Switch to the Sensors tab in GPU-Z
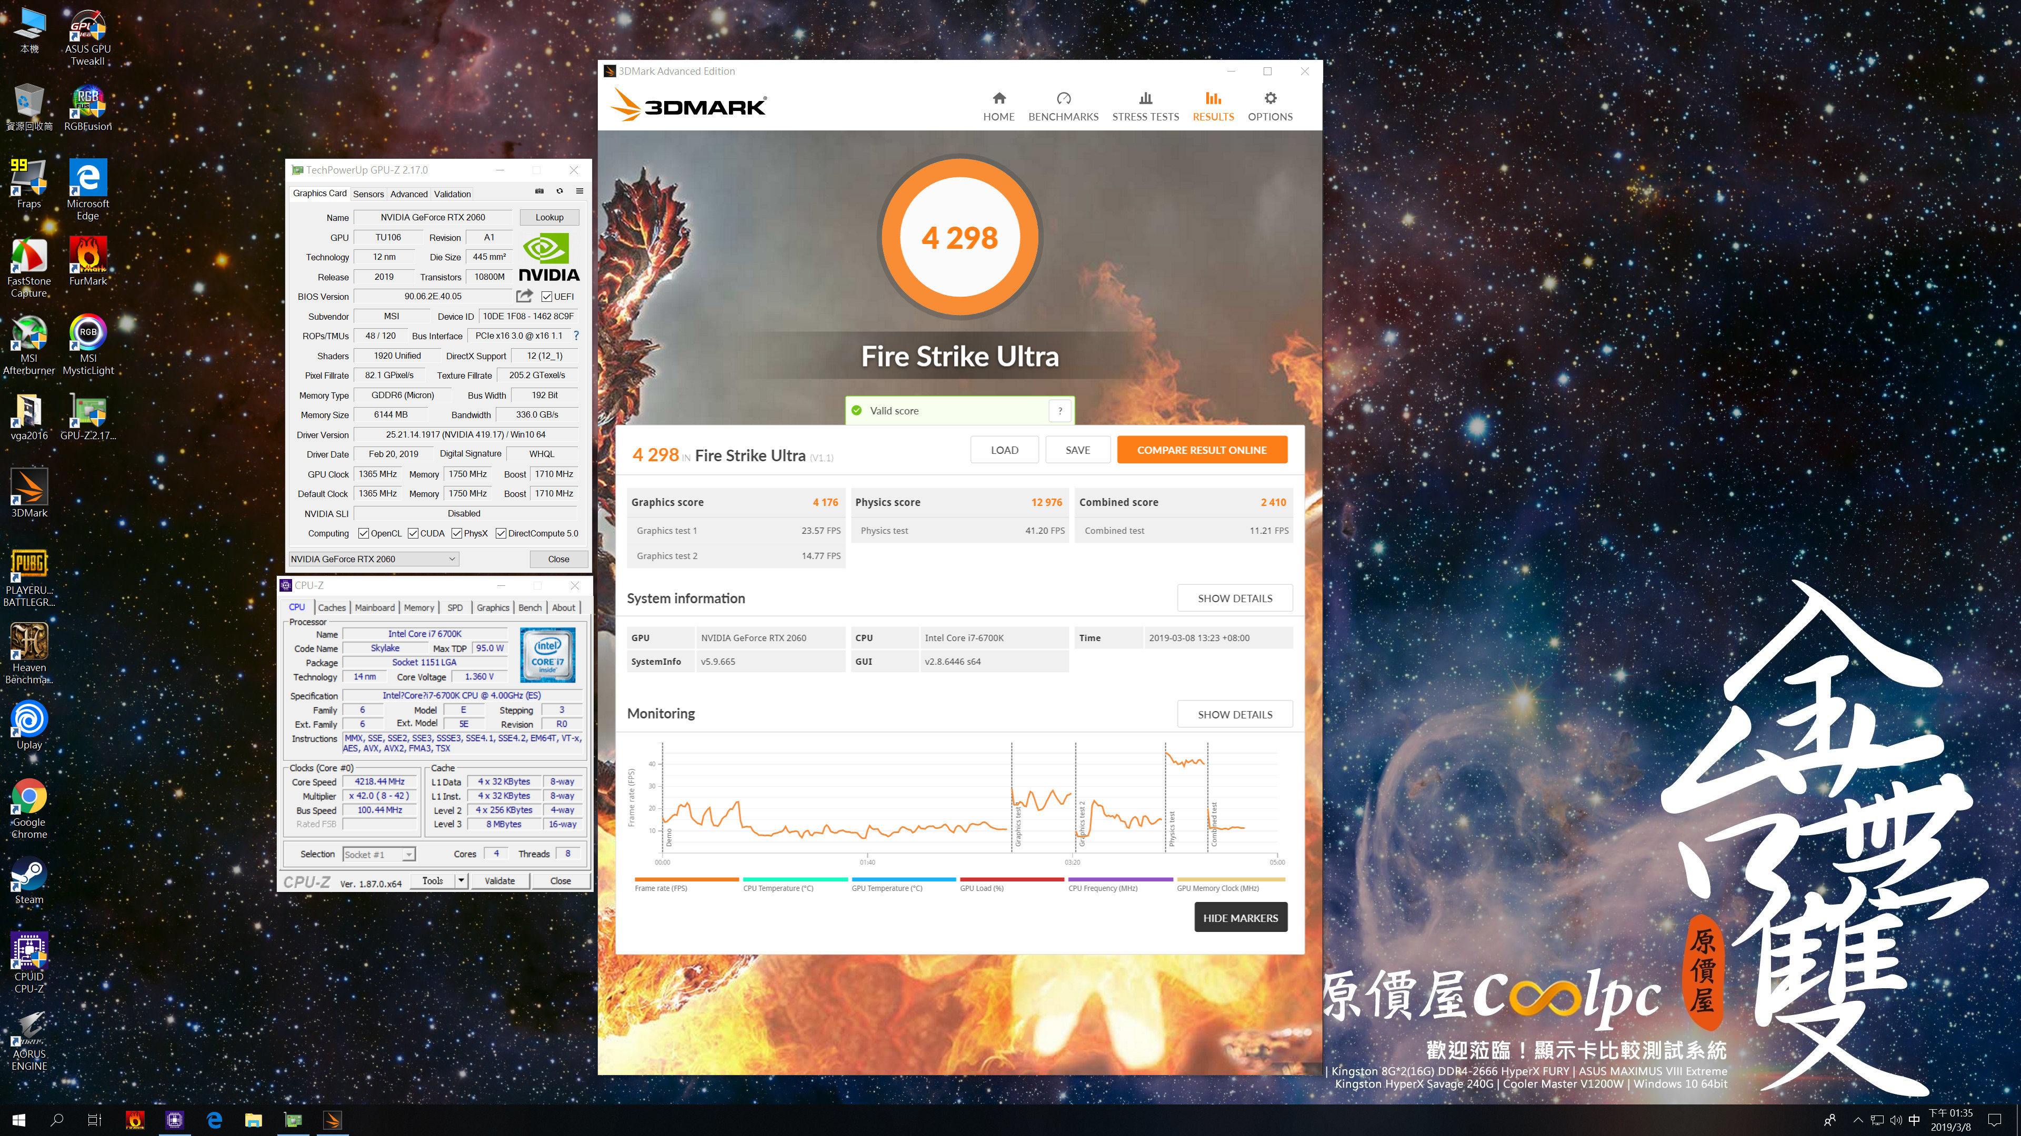Image resolution: width=2021 pixels, height=1136 pixels. [368, 194]
